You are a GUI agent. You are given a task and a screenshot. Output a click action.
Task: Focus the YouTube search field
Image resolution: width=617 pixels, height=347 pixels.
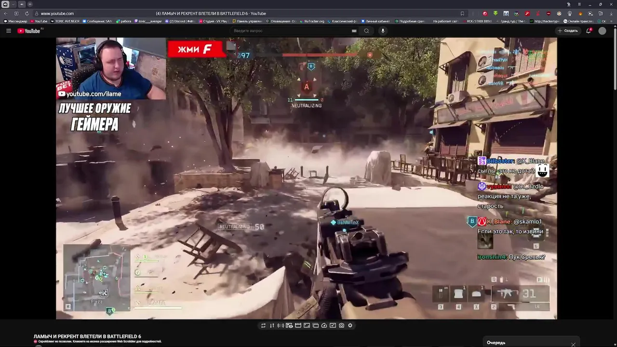coord(292,31)
